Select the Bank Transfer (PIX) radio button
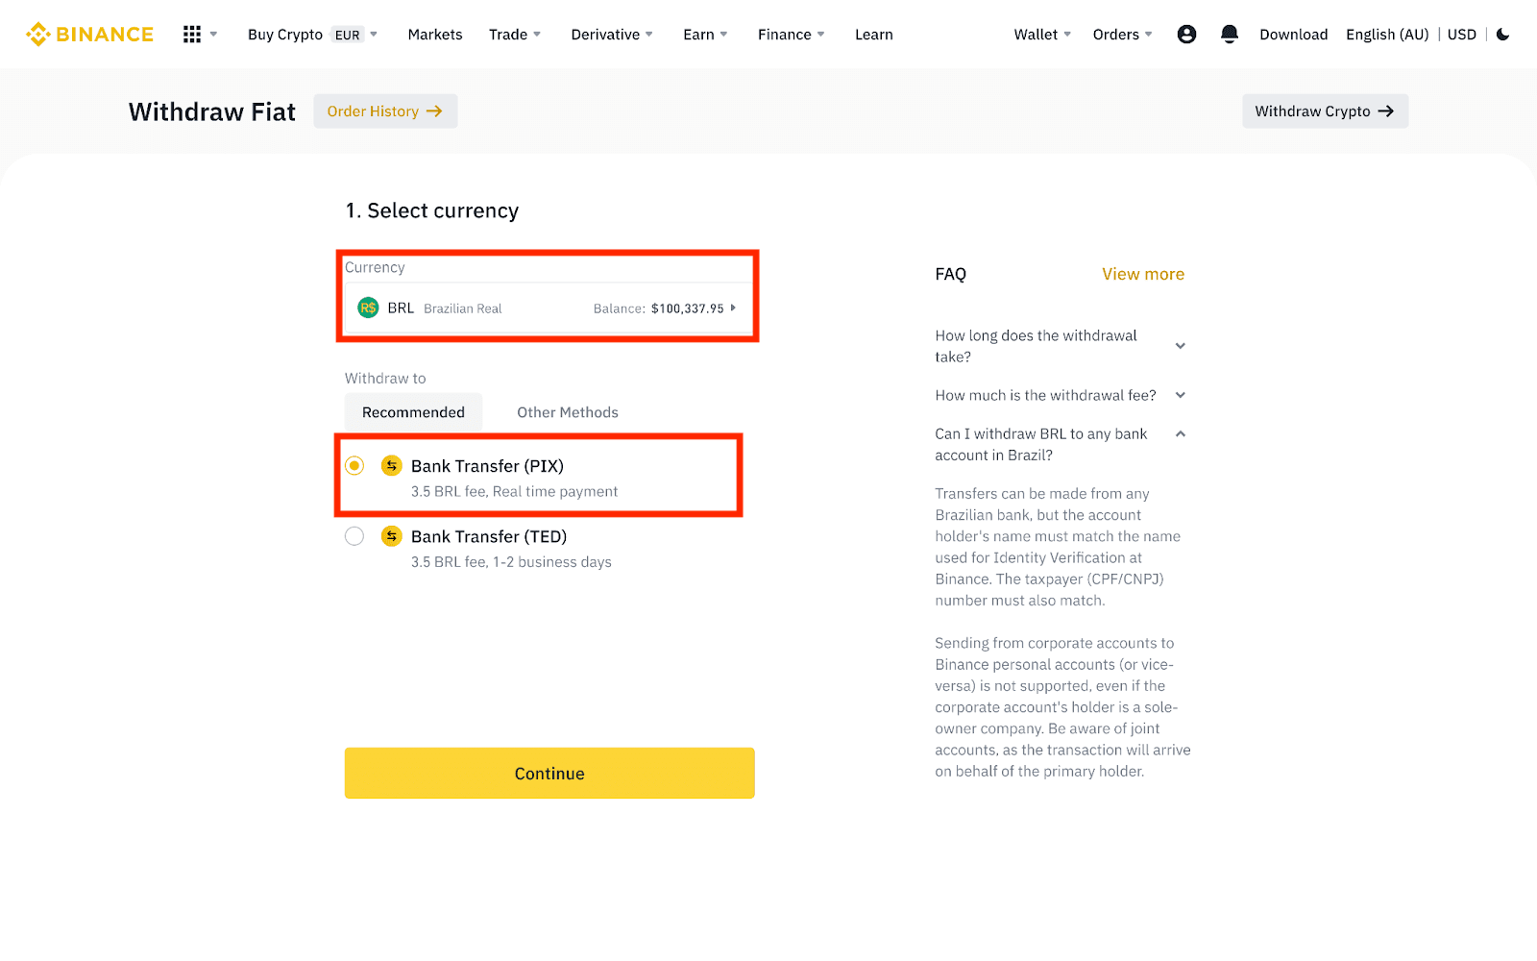 coord(354,466)
